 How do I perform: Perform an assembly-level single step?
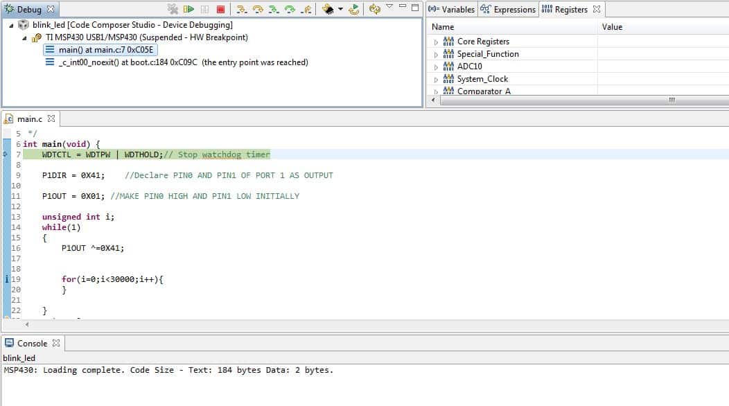[274, 8]
